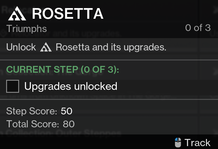Click the Total Score label
This screenshot has width=218, height=149.
tap(33, 124)
